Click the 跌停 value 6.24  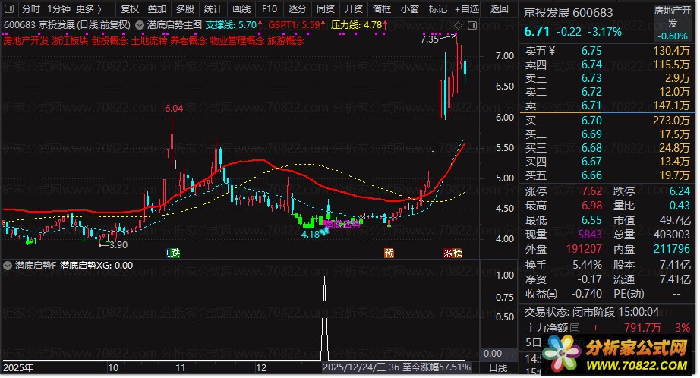click(x=680, y=191)
